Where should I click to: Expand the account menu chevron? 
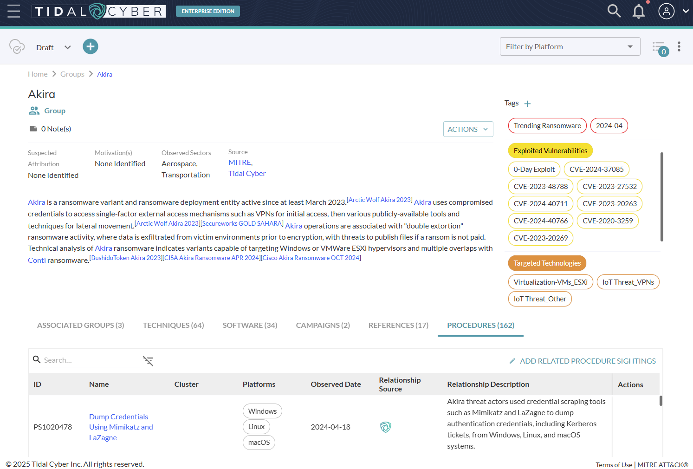686,11
